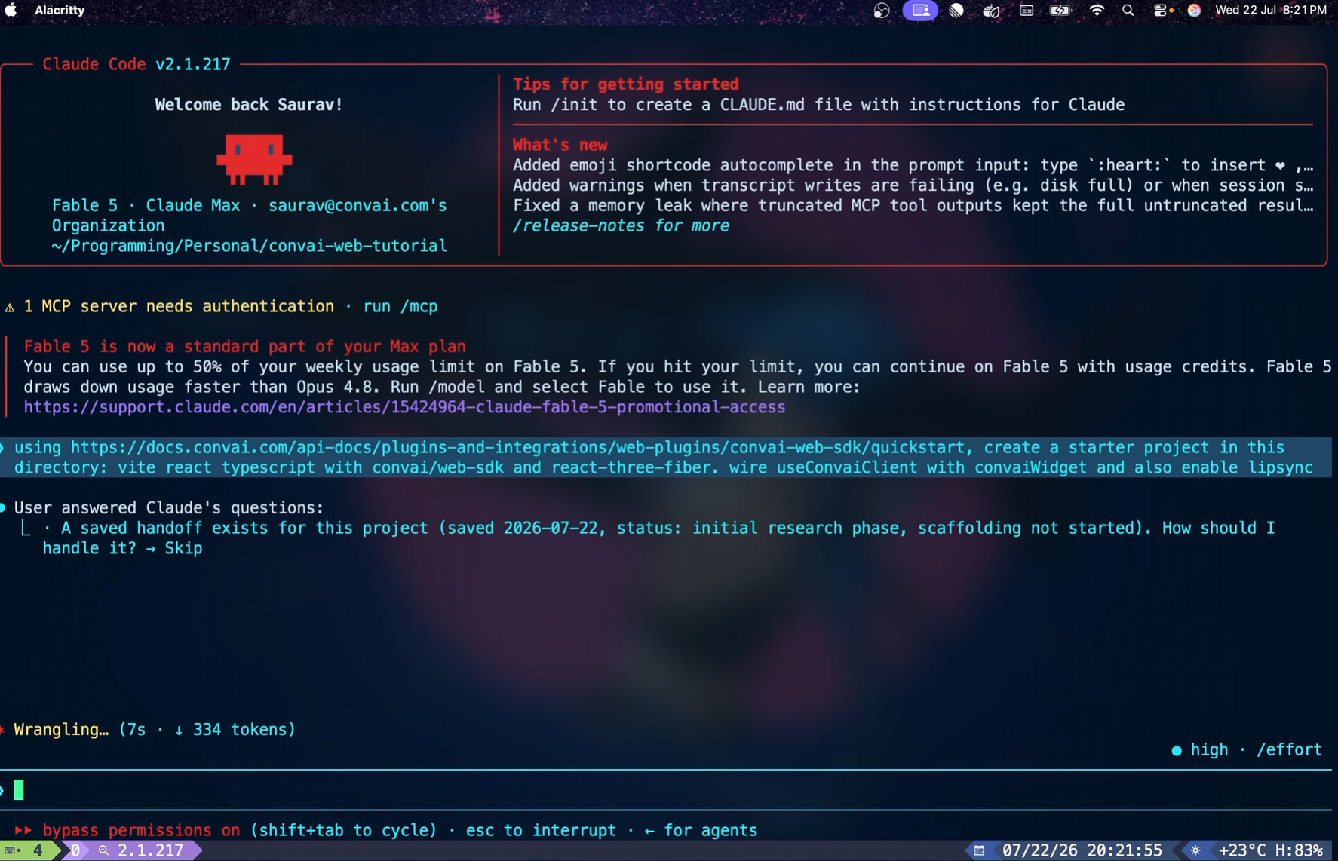Click the 'Added warnings when transcript writes' line

(x=913, y=185)
